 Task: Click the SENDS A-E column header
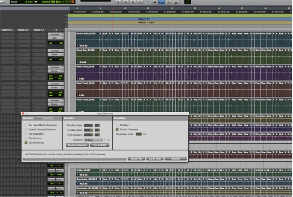point(23,30)
